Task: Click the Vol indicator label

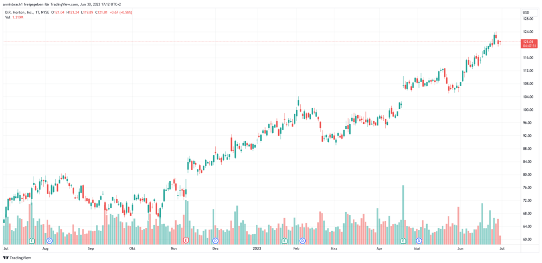Action: (8, 17)
